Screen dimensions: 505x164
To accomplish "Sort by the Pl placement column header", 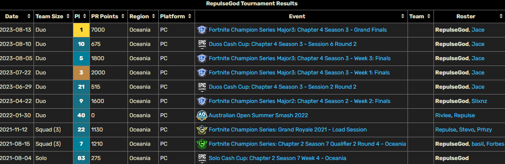I will pos(81,16).
